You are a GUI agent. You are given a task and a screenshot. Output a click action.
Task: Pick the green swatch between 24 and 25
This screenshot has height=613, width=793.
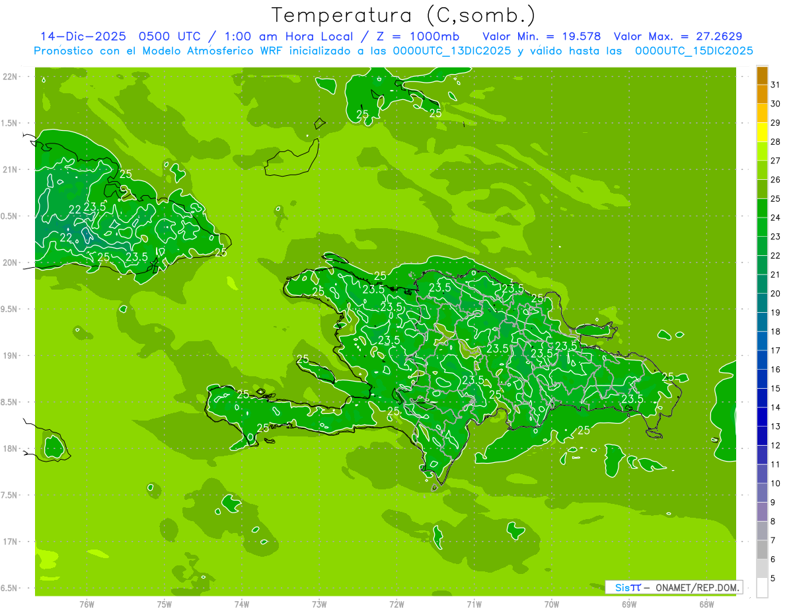[x=763, y=208]
